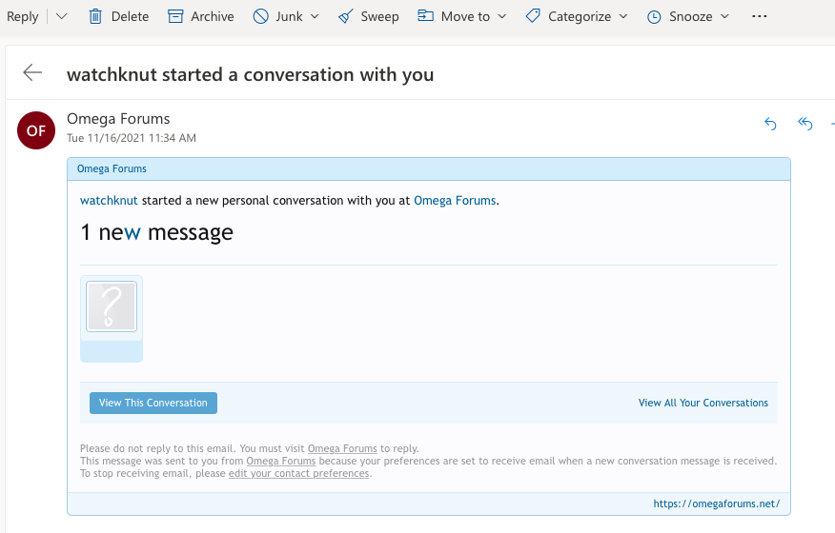
Task: Click the placeholder avatar thumbnail
Action: tap(112, 306)
